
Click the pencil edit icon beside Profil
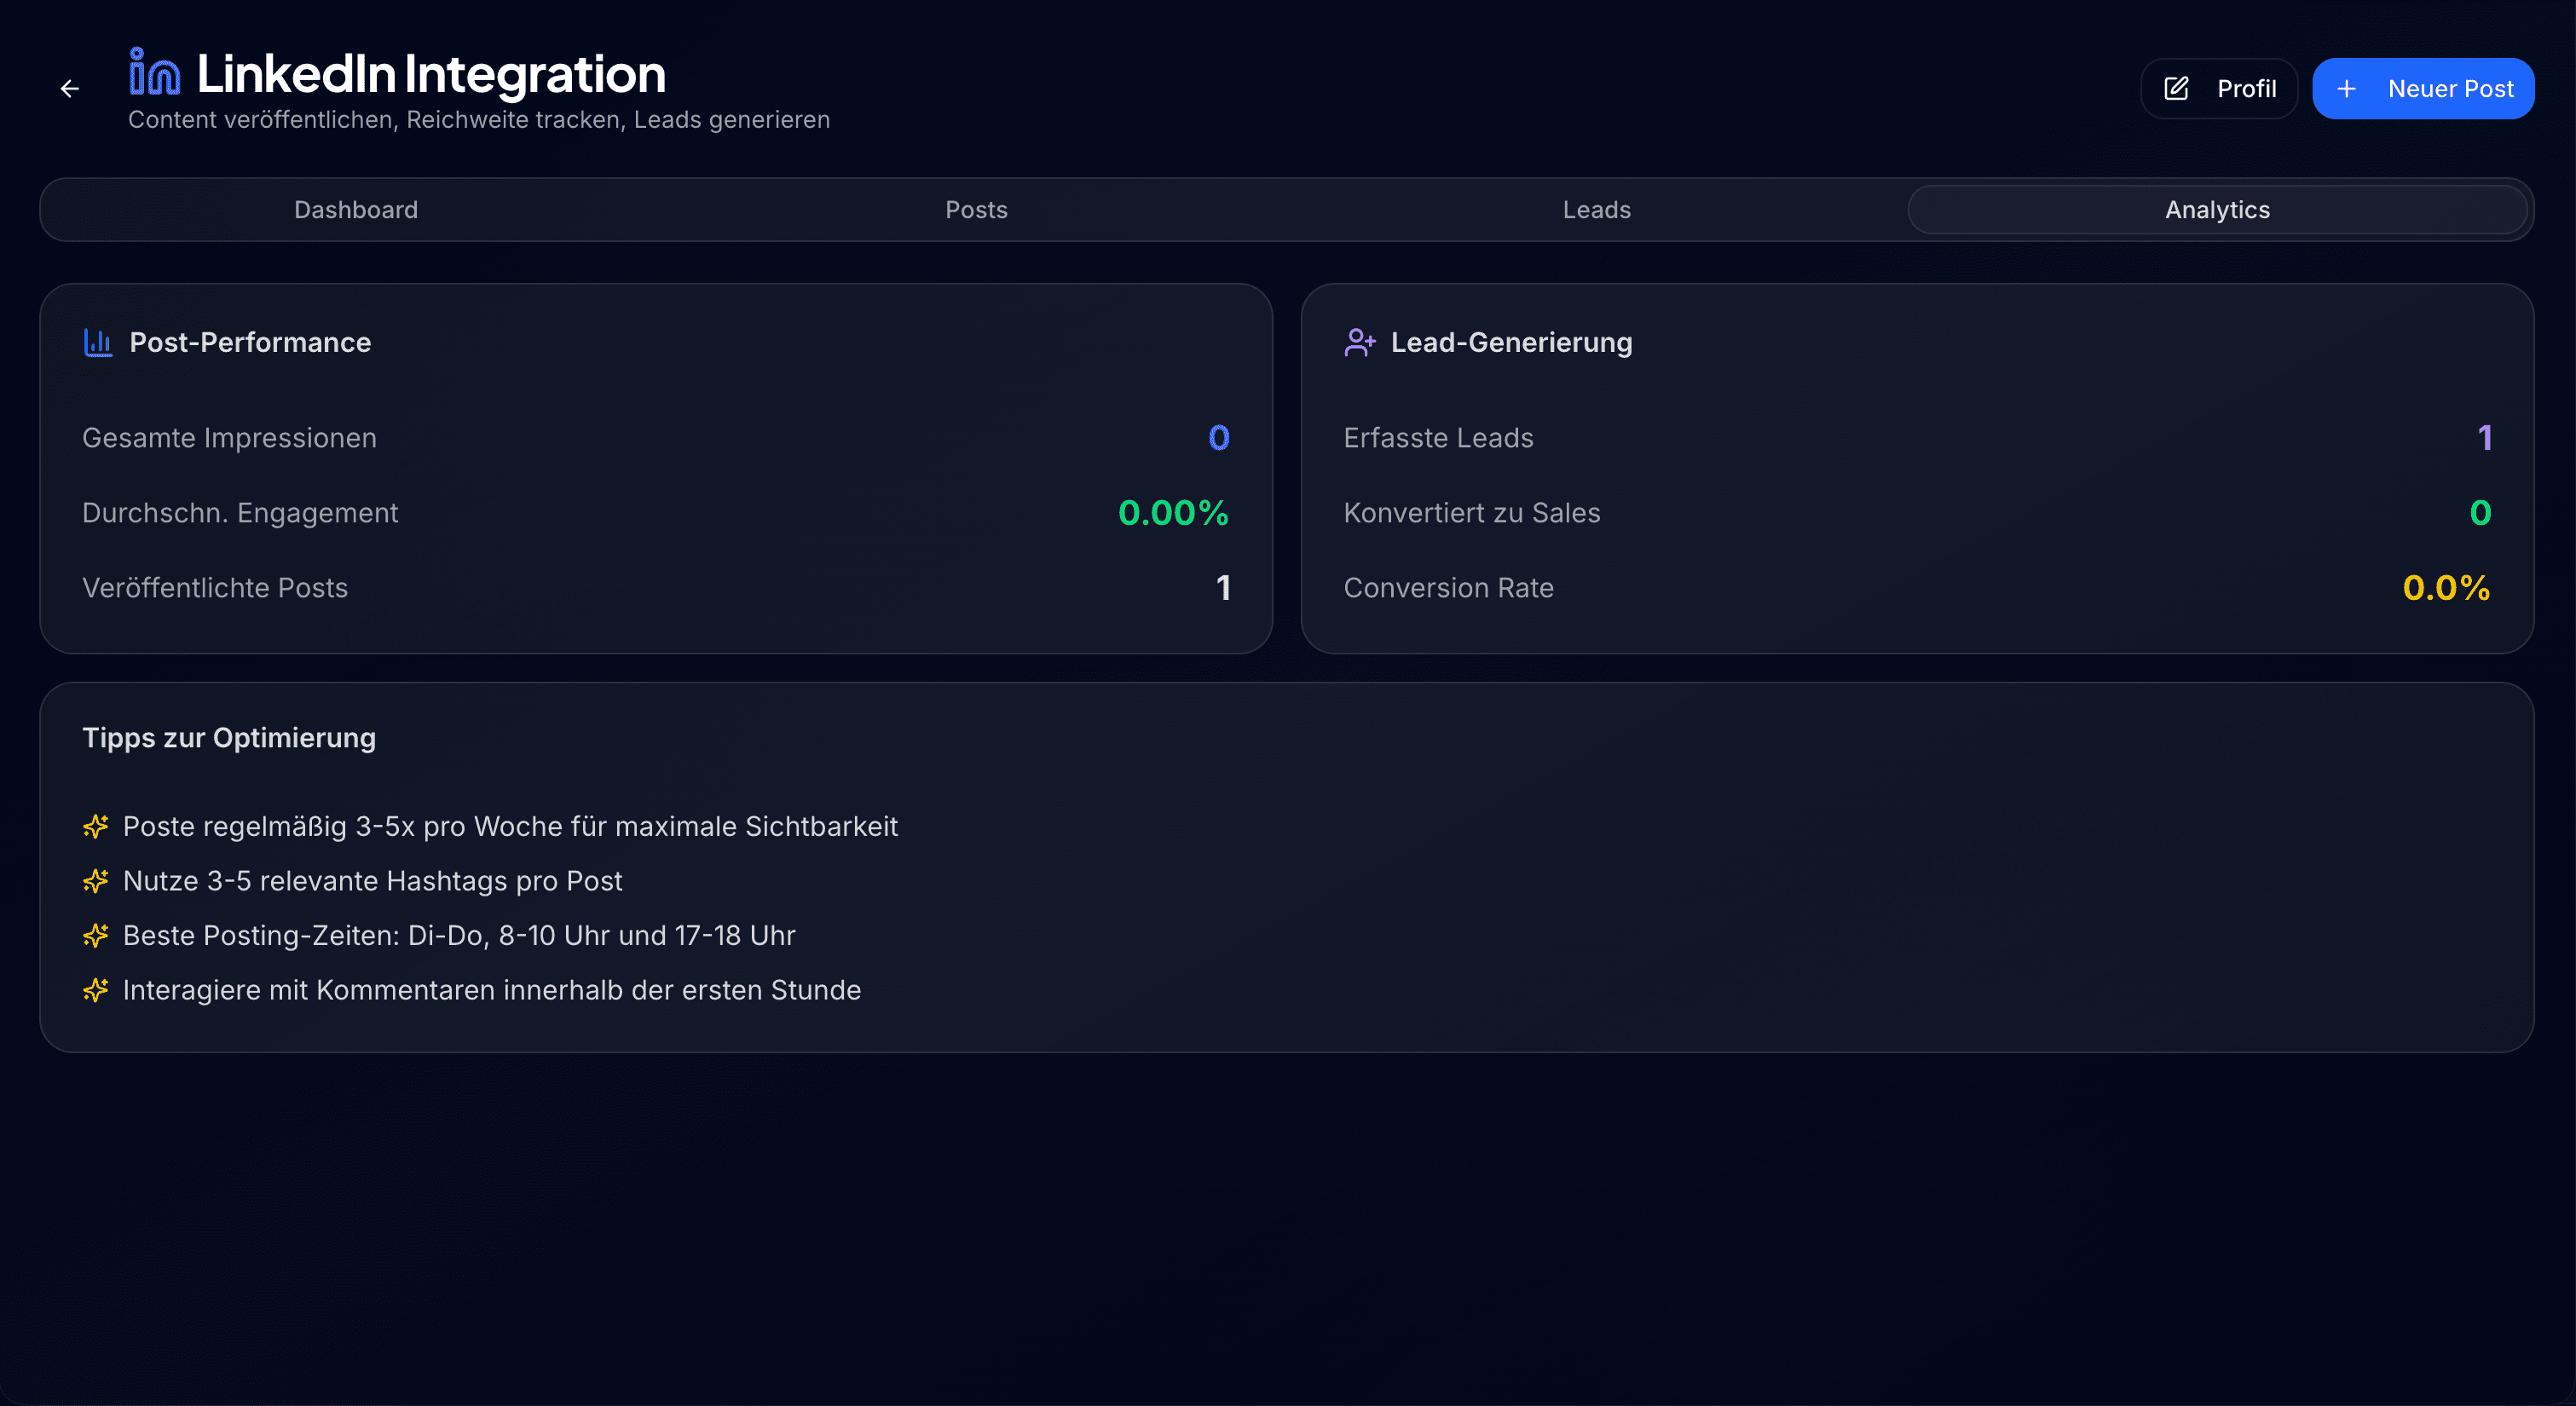tap(2176, 89)
